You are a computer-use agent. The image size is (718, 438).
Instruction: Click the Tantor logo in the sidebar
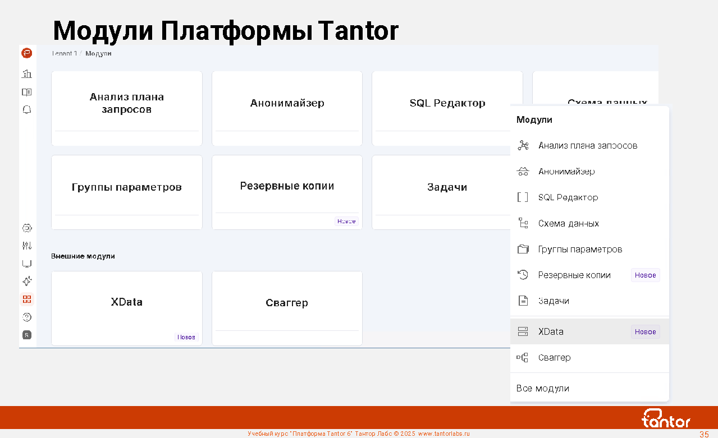[x=26, y=53]
